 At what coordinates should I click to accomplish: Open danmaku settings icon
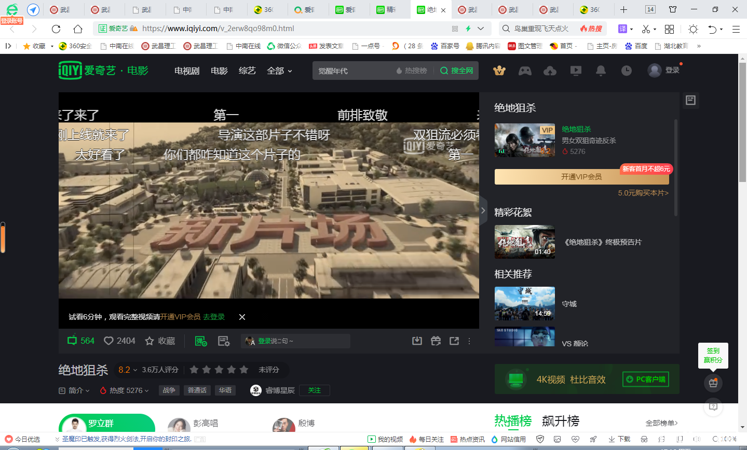224,341
